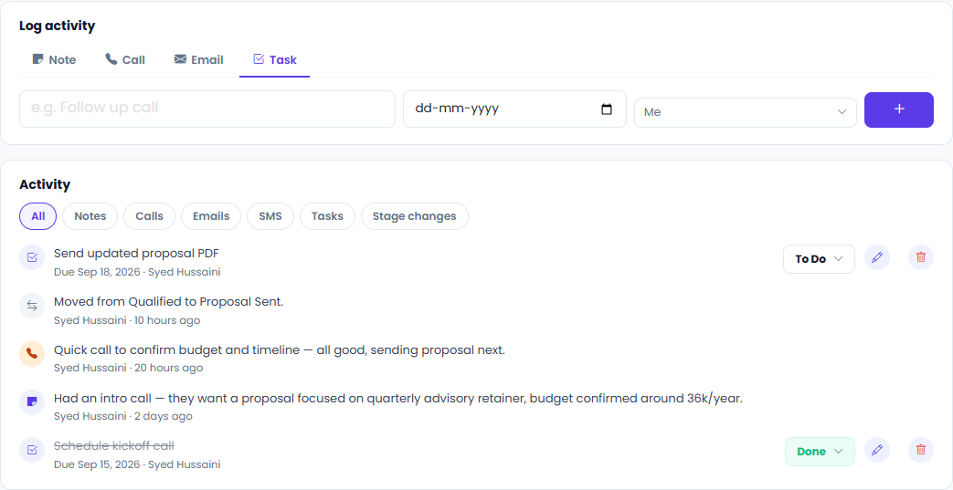The image size is (953, 490).
Task: Click Syed Hussaini · 2 days ago text
Action: point(123,416)
